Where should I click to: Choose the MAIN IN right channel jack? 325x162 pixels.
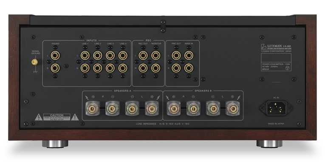click(189, 68)
